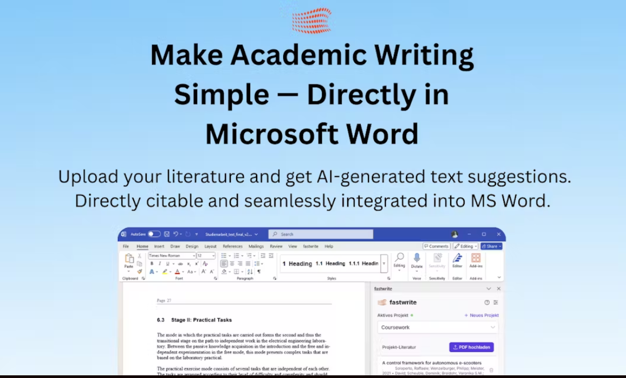Click the Paste clipboard icon
The image size is (626, 378).
129,258
